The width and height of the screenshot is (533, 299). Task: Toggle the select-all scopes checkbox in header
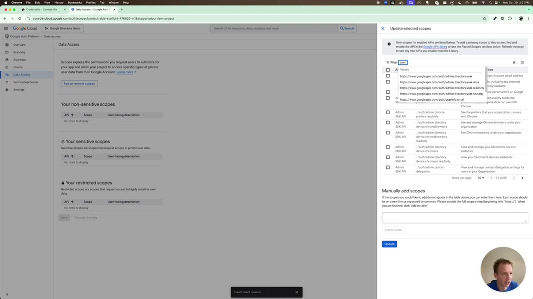pyautogui.click(x=388, y=70)
